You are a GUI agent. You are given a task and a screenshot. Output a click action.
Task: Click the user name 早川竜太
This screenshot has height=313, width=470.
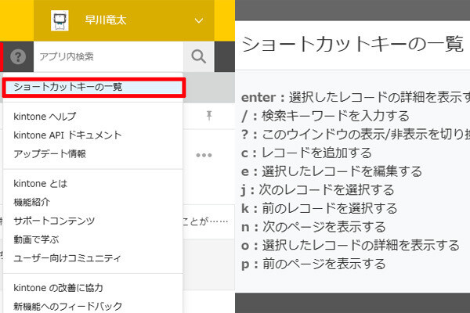106,20
